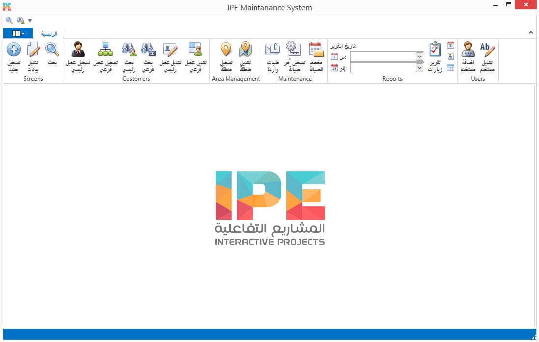Image resolution: width=539 pixels, height=342 pixels.
Task: Collapse the ribbon using the chevron
Action: pos(531,32)
